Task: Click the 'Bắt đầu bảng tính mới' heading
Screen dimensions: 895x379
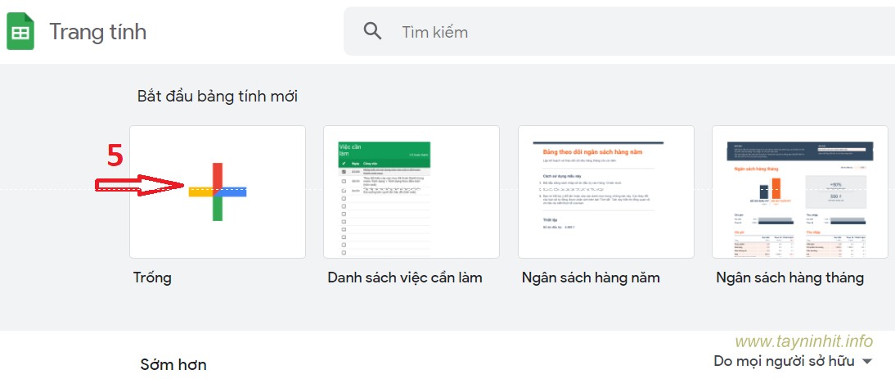Action: coord(218,97)
